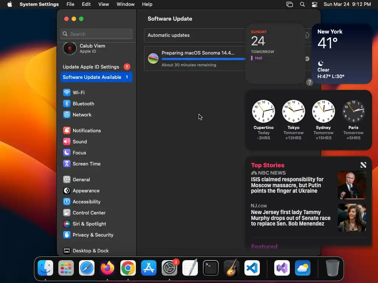The height and width of the screenshot is (283, 378).
Task: Click Automatic updates row
Action: point(195,35)
